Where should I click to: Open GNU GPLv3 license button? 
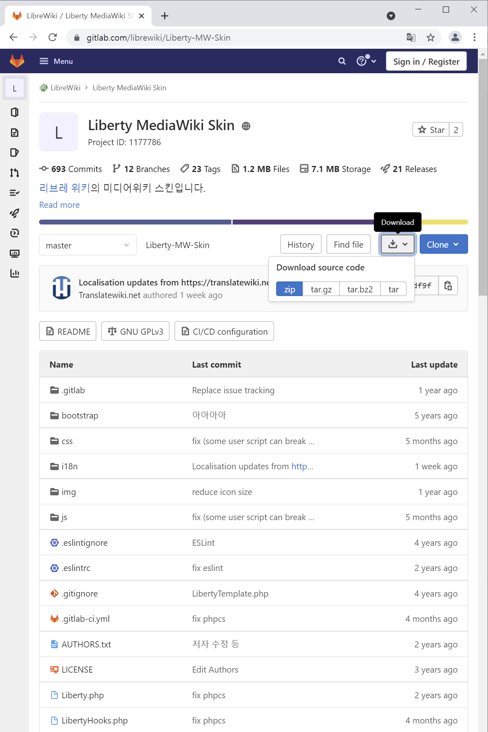click(x=135, y=331)
